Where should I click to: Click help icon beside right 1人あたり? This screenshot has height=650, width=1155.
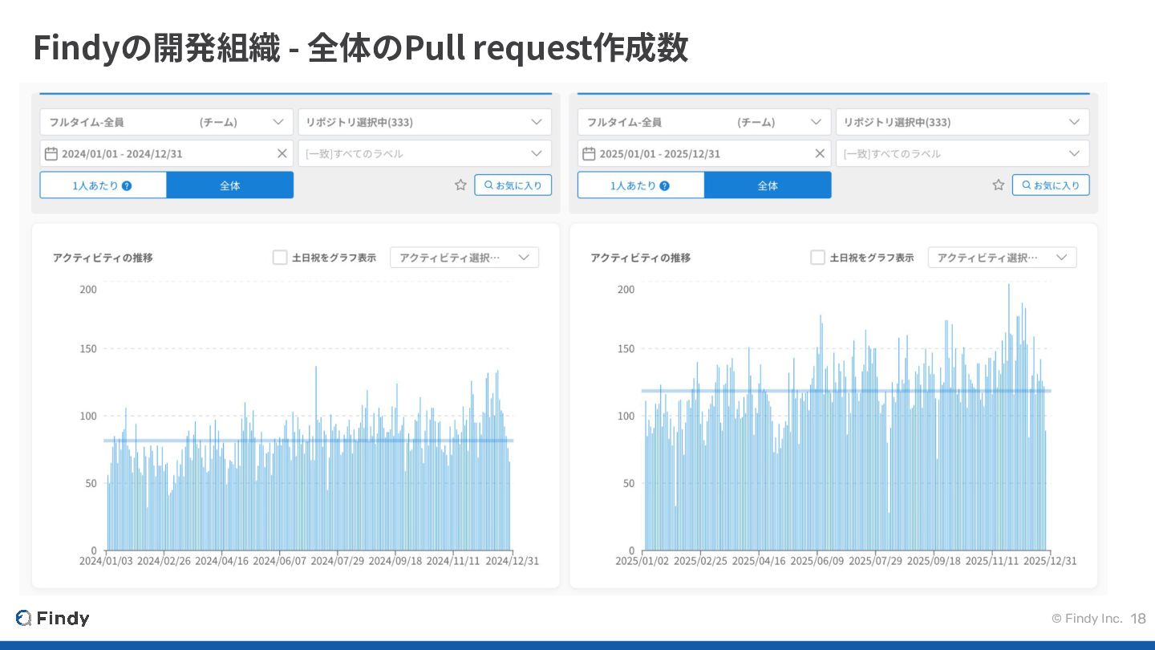[664, 185]
